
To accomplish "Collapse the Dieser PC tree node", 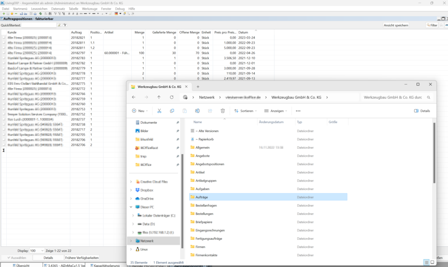I will click(x=131, y=207).
